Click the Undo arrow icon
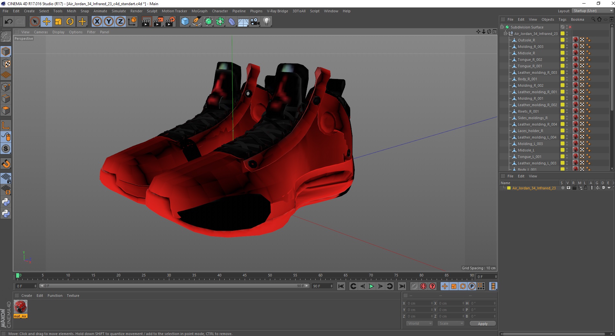Screen dimensions: 615x336 pyautogui.click(x=8, y=22)
